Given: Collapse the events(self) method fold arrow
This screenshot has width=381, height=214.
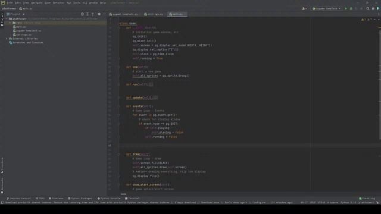Looking at the screenshot, I should [118, 106].
